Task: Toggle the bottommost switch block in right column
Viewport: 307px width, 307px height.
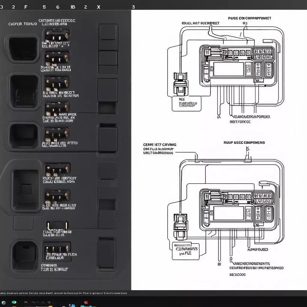Action: tap(106, 254)
